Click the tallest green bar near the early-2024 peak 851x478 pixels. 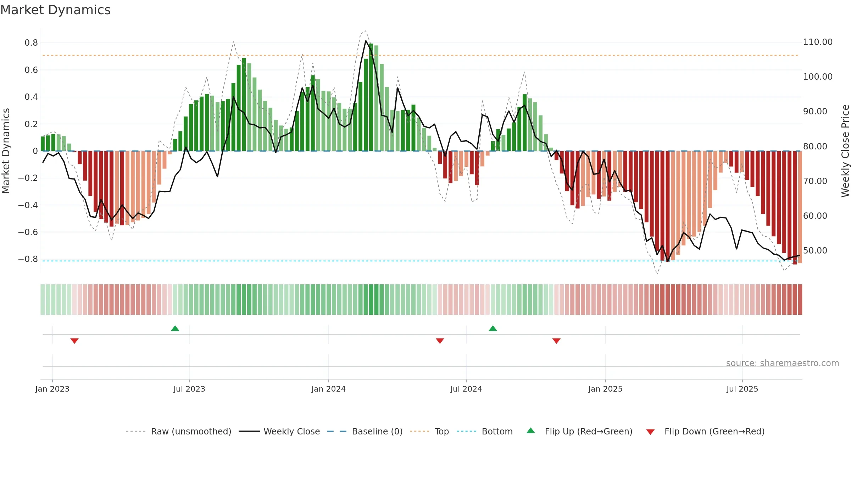(x=371, y=97)
